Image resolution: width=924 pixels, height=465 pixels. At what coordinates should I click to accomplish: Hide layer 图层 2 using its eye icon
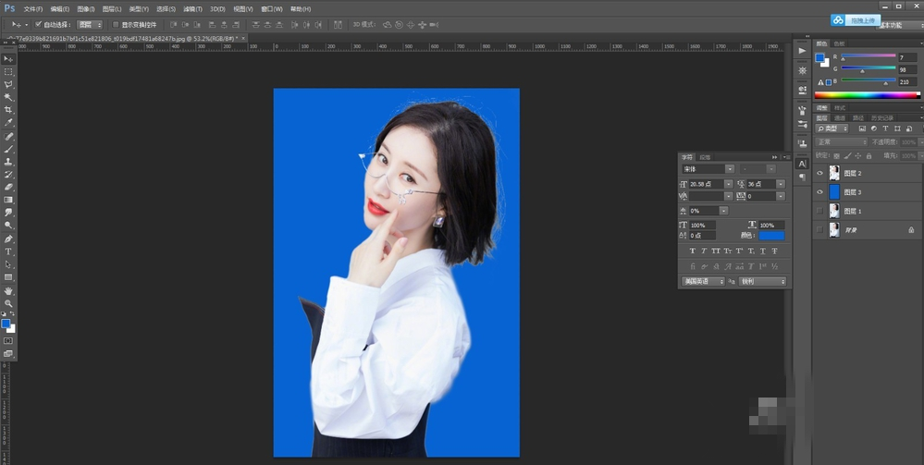819,173
